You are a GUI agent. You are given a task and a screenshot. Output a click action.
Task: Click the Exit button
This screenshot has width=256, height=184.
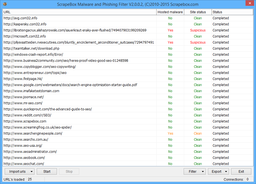pos(241,172)
